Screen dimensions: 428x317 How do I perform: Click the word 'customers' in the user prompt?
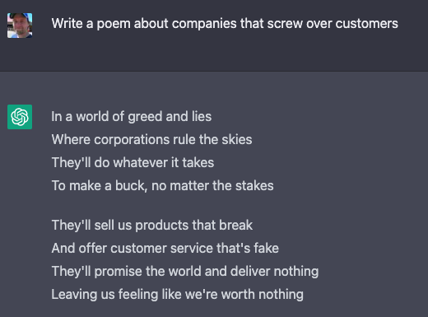pos(366,24)
